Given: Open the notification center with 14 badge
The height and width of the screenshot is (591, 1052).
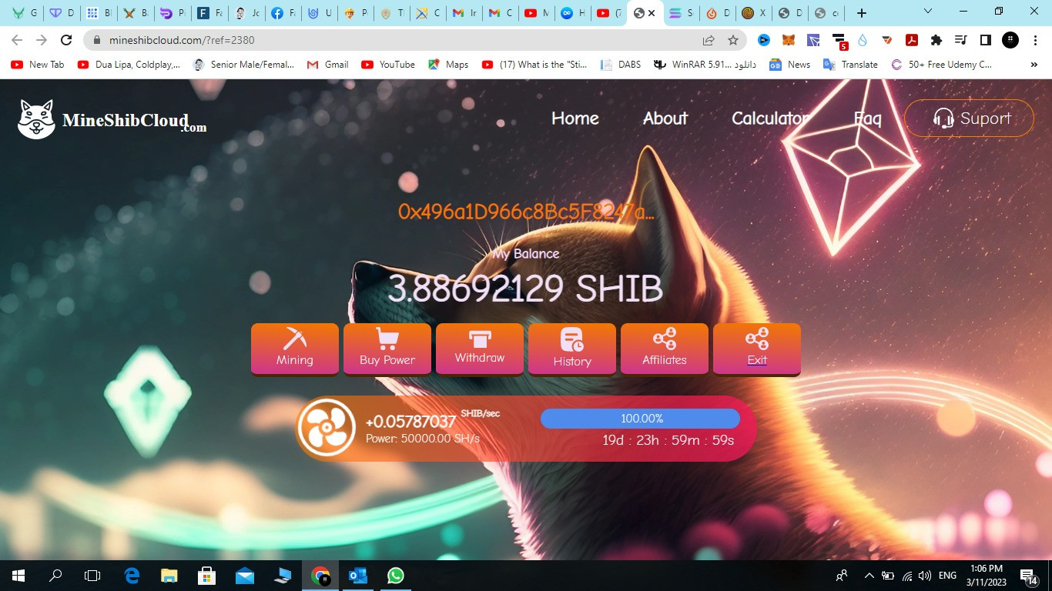Looking at the screenshot, I should click(1030, 576).
